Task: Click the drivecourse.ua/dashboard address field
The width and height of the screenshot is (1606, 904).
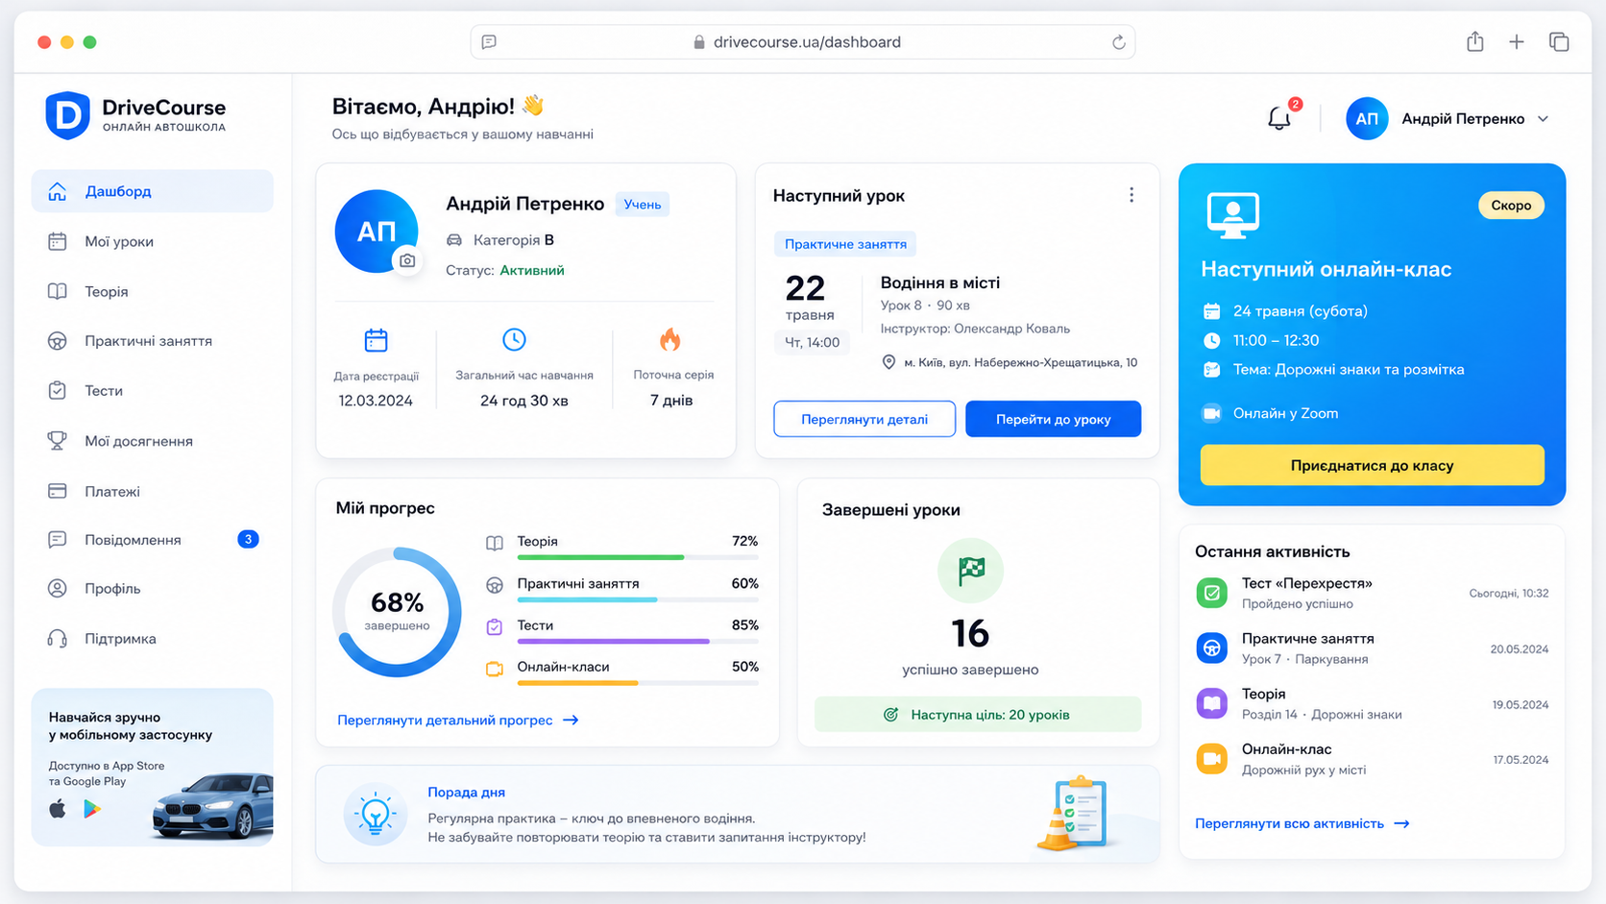Action: coord(803,42)
